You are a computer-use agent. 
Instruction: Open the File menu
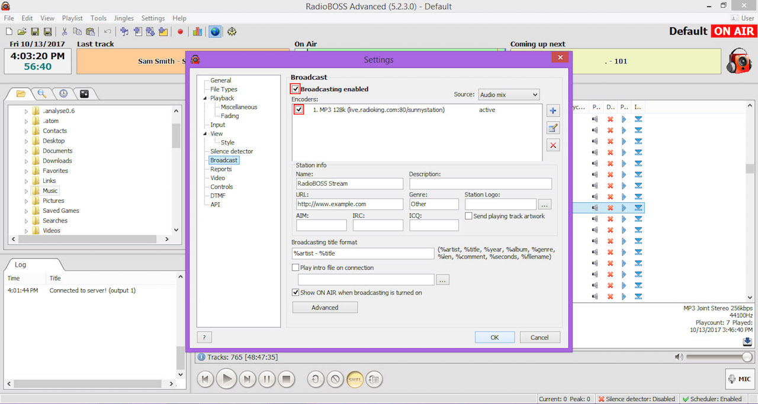click(x=9, y=18)
